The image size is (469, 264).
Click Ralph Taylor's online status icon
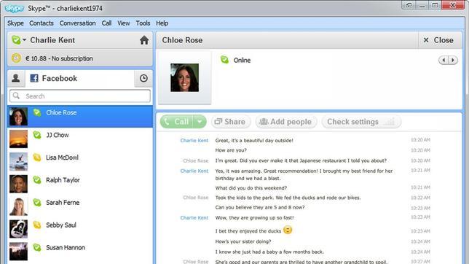[x=37, y=180]
